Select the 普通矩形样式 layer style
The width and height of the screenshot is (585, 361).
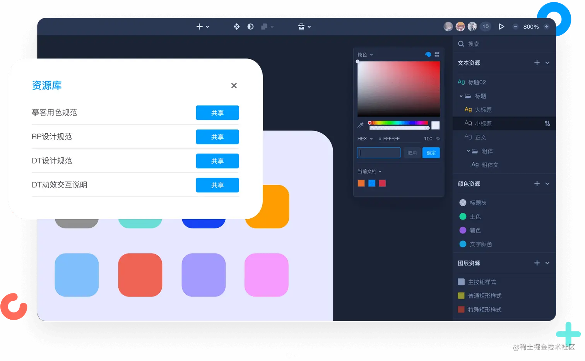[x=480, y=296]
